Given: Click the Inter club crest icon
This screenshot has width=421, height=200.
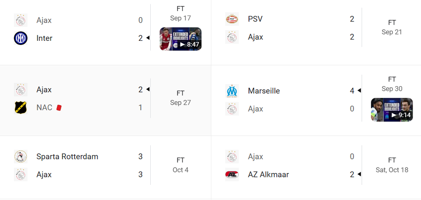Looking at the screenshot, I should [x=21, y=38].
